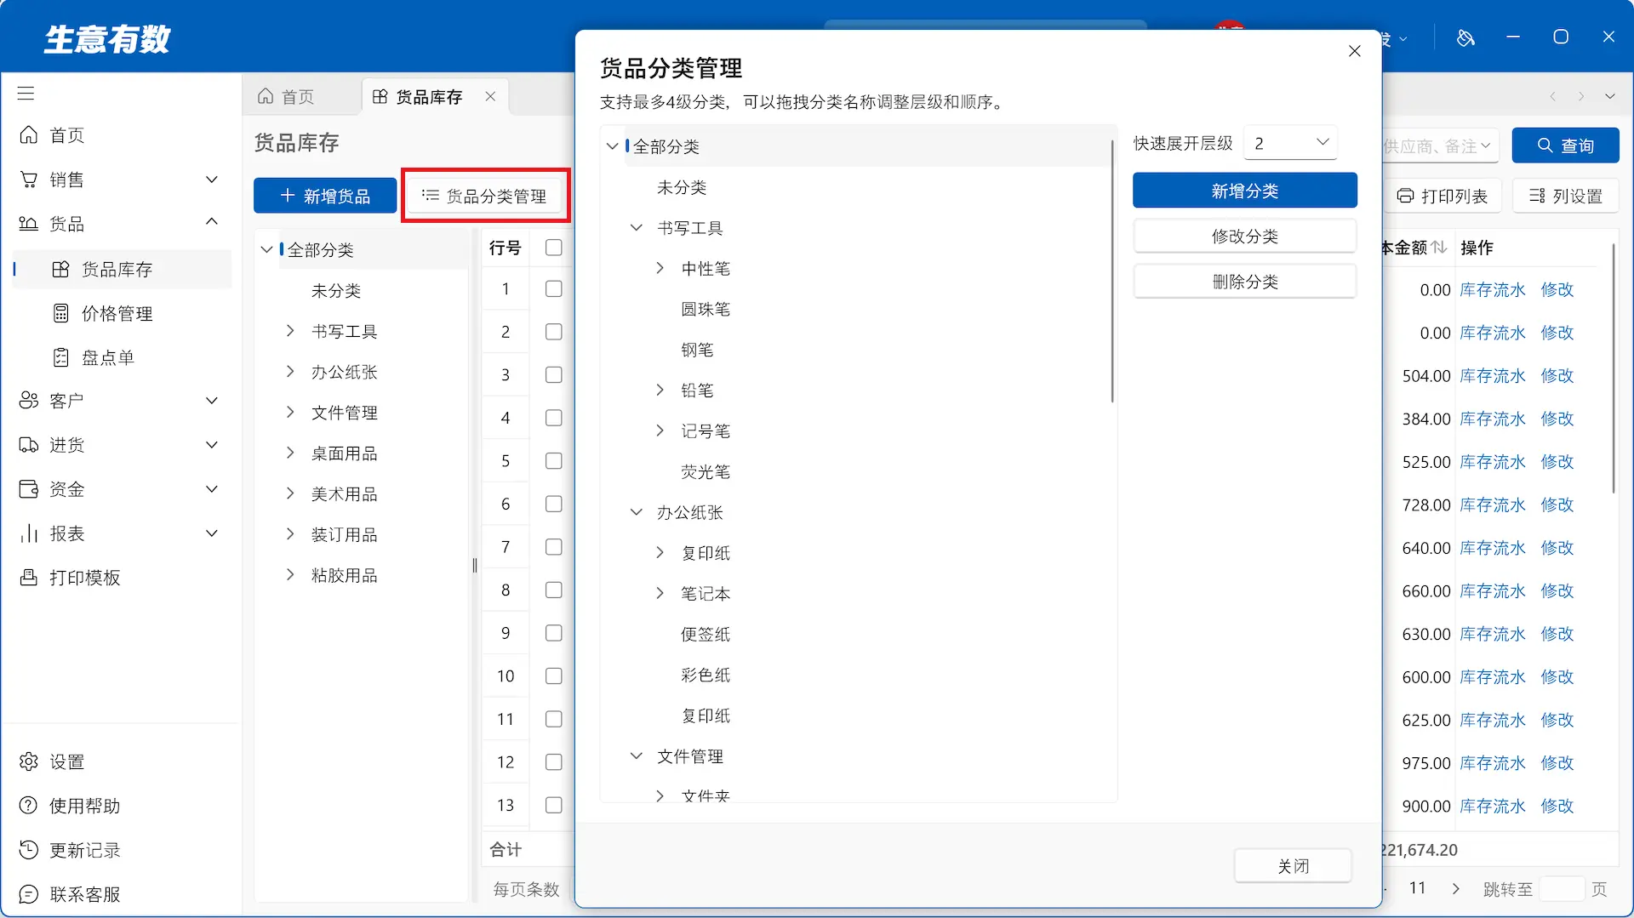The width and height of the screenshot is (1634, 918).
Task: Collapse 书写工具 in the dialog tree
Action: 636,228
